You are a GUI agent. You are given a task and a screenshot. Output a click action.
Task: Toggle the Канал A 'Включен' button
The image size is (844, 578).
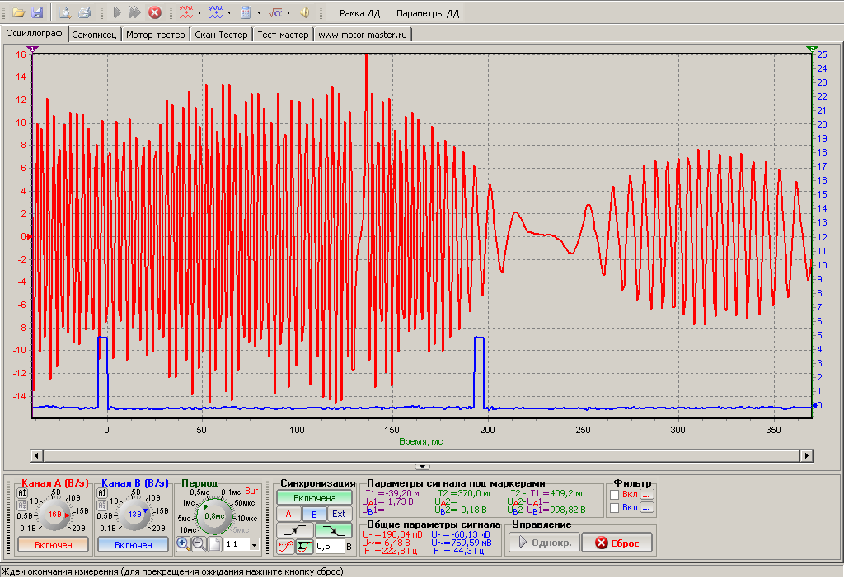pos(51,544)
